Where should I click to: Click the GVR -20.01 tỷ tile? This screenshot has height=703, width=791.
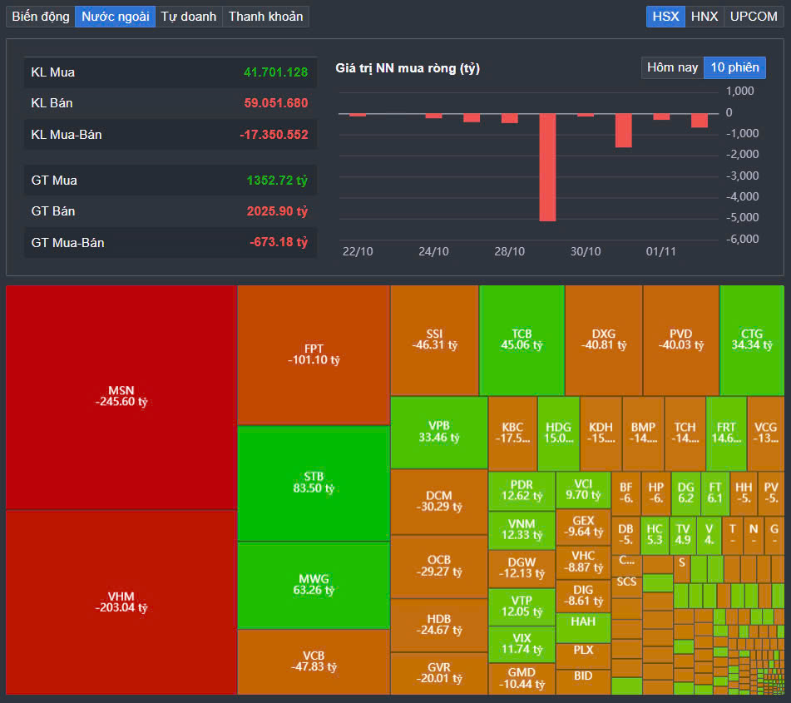click(x=439, y=673)
